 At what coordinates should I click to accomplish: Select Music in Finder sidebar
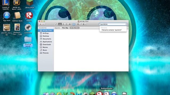[x=46, y=50]
